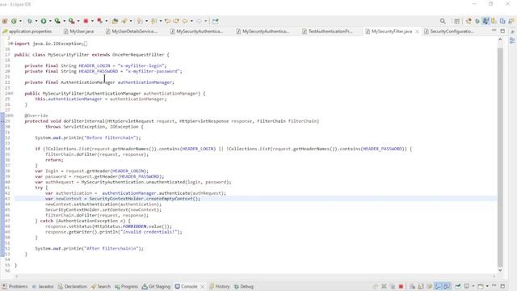The height and width of the screenshot is (291, 517).
Task: Click the red Terminate button in Console toolbar
Action: (x=401, y=286)
